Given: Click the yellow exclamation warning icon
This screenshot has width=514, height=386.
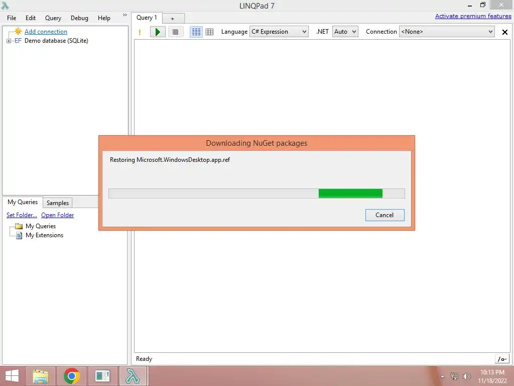Looking at the screenshot, I should click(140, 32).
